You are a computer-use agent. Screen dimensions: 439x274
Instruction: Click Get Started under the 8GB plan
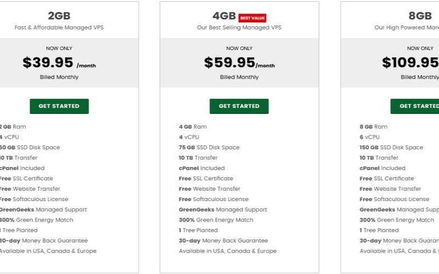pos(415,106)
